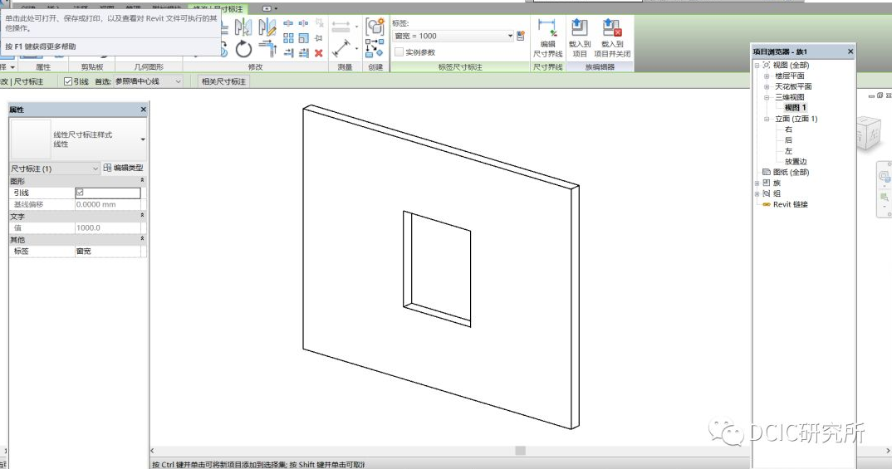The width and height of the screenshot is (892, 469).
Task: Click the 相关尺寸标注 button
Action: 223,81
